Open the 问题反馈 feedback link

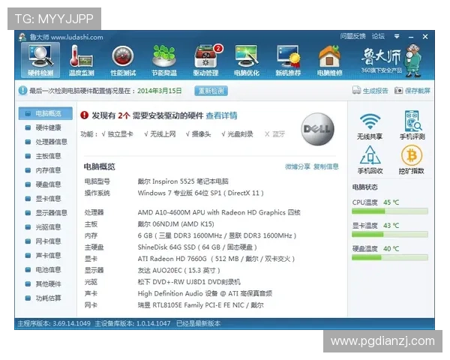pos(352,36)
